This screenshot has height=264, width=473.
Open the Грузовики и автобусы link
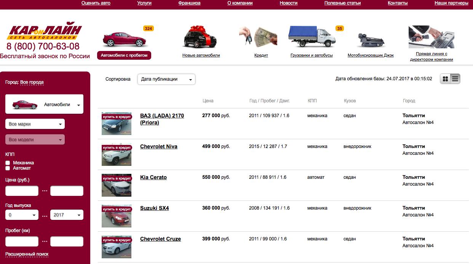(312, 55)
